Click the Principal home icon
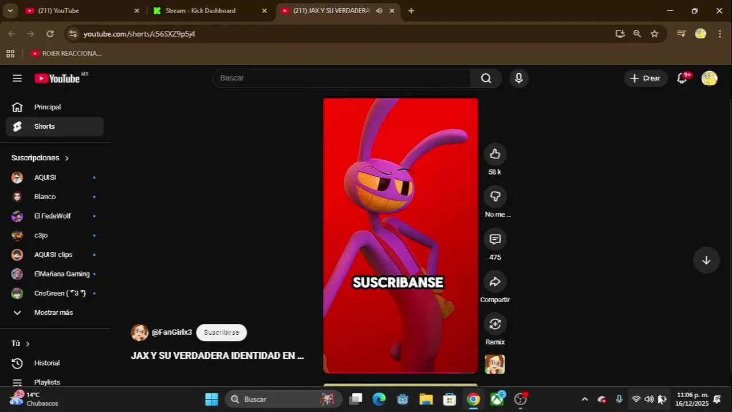 (x=17, y=107)
